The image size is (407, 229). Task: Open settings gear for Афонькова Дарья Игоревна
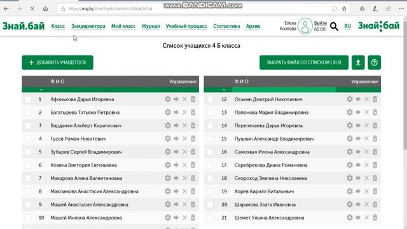point(168,99)
